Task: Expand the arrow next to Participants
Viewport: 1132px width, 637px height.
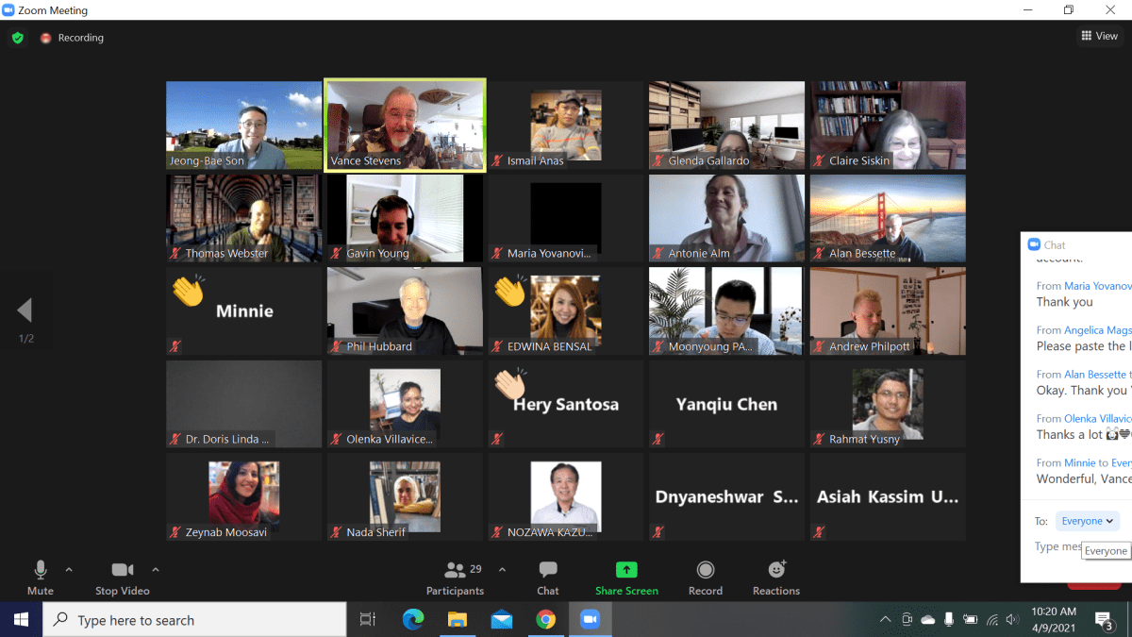Action: (502, 570)
